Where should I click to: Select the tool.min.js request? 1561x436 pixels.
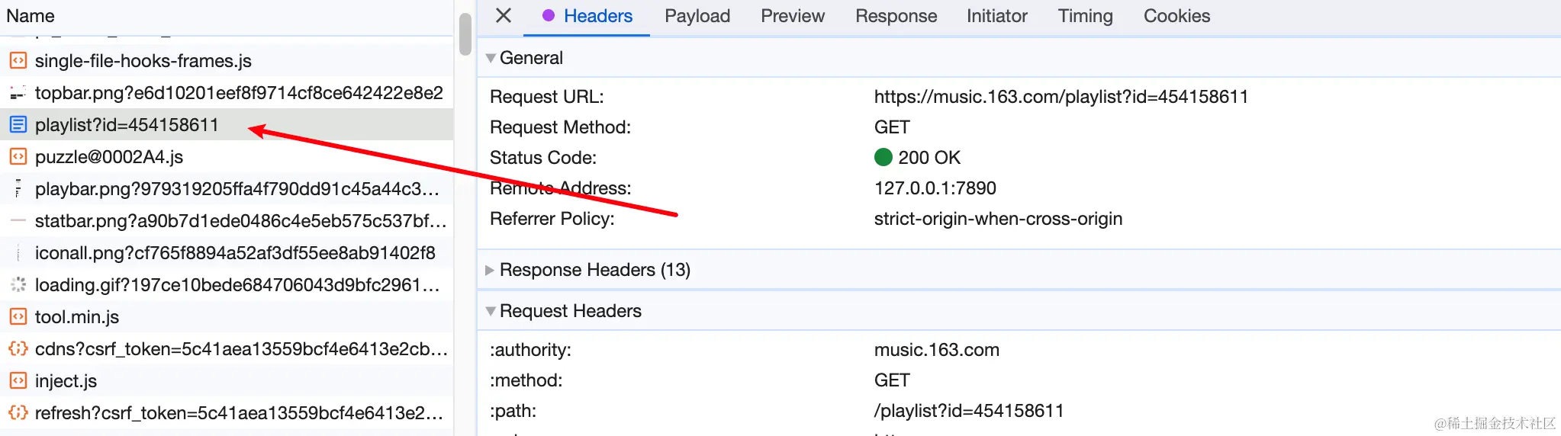[x=227, y=317]
